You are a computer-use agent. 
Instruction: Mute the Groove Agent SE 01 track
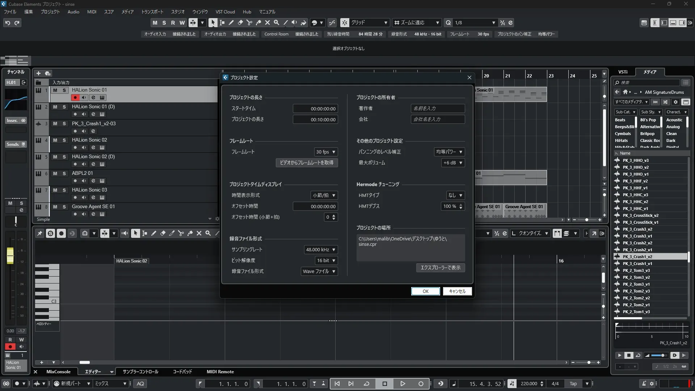coord(55,207)
